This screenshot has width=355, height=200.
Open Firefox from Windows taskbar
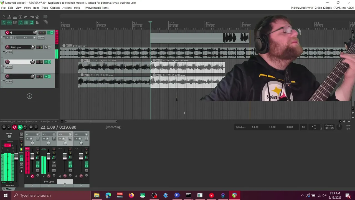[x=131, y=195]
